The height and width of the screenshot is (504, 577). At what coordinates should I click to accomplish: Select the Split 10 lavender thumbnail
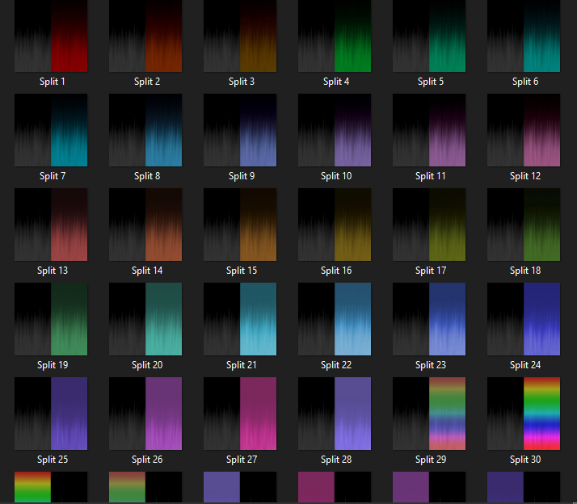[335, 130]
